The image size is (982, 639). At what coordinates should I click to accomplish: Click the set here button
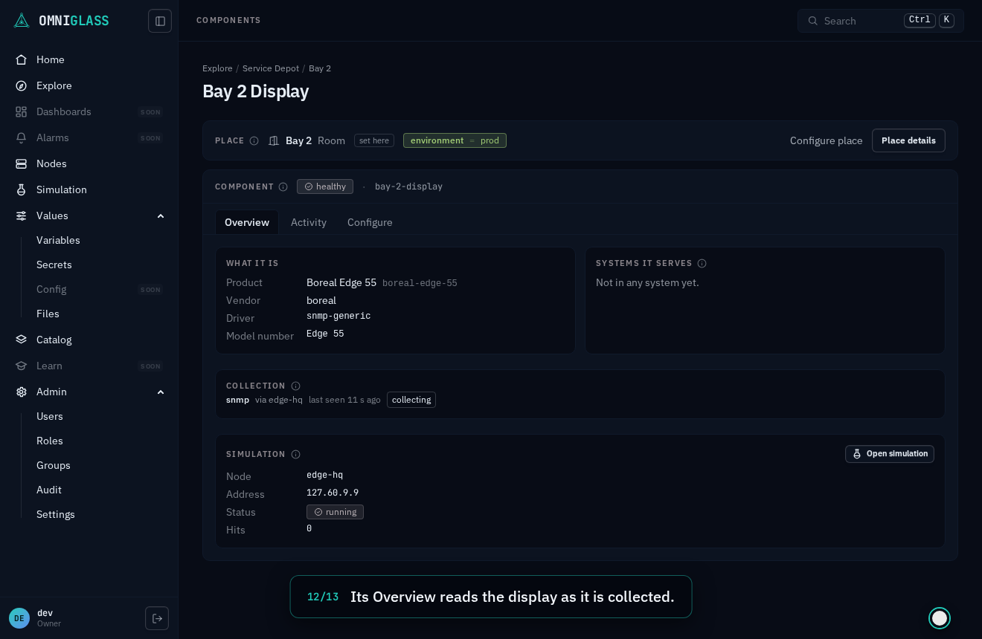[x=374, y=140]
